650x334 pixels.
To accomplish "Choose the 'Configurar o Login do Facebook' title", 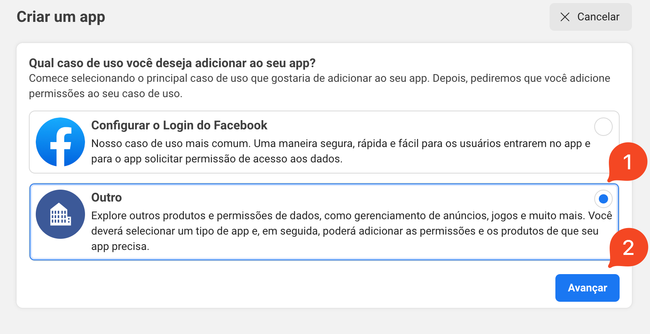I will tap(179, 126).
